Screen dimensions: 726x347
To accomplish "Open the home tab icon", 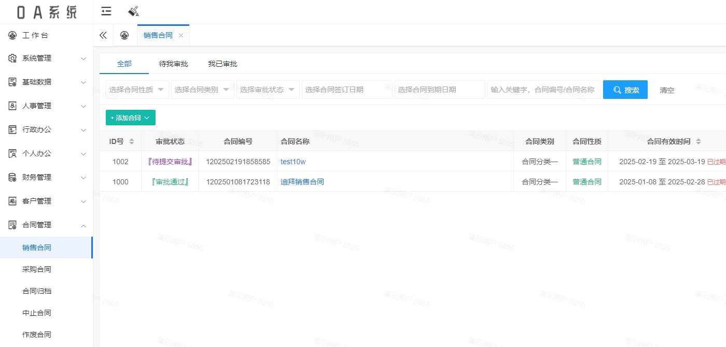I will coord(124,35).
